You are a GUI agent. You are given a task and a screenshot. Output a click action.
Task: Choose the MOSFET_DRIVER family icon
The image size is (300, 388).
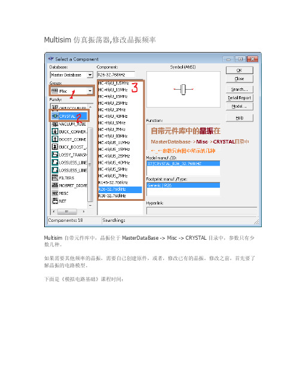point(55,185)
